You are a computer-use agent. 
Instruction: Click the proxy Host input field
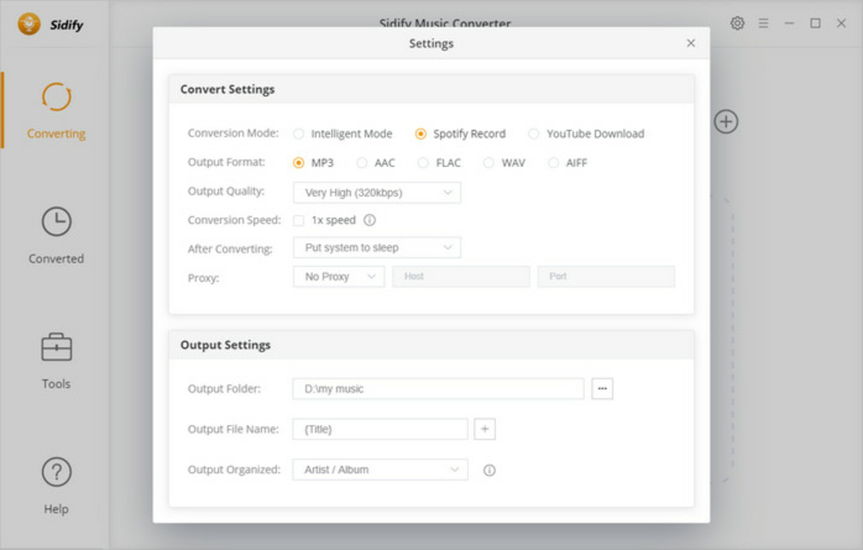tap(461, 276)
